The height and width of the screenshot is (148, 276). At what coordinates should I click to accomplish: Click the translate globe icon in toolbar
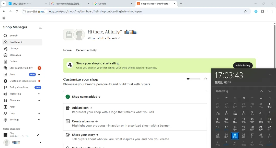pyautogui.click(x=256, y=12)
